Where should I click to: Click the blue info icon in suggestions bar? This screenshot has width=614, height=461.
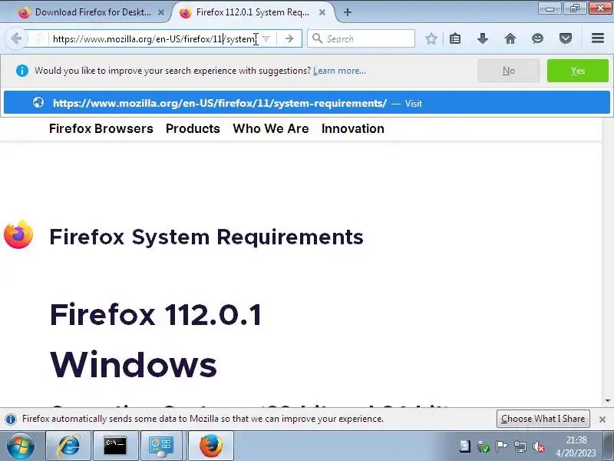[x=22, y=71]
